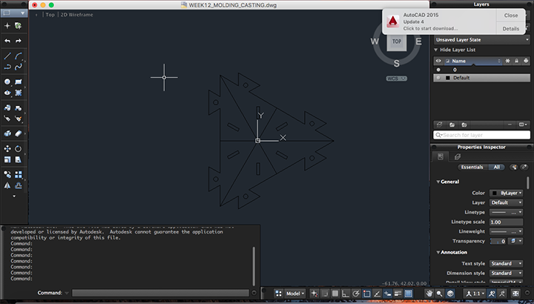Open the Linetype dropdown
The image size is (534, 304).
pos(506,212)
